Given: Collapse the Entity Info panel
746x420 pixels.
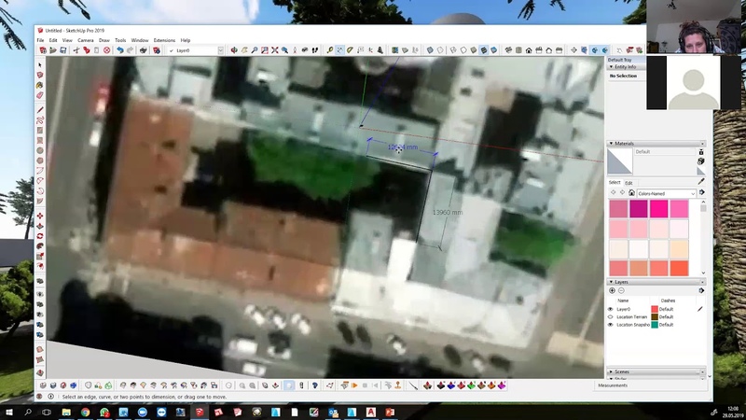Looking at the screenshot, I should (x=611, y=67).
